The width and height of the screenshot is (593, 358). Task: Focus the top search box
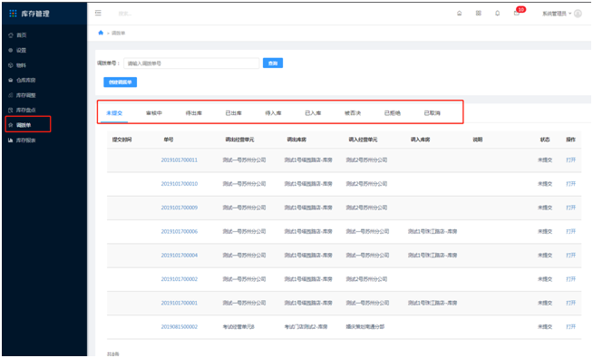(125, 14)
